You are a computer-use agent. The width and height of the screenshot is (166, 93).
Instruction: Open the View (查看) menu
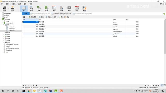(x=7, y=4)
